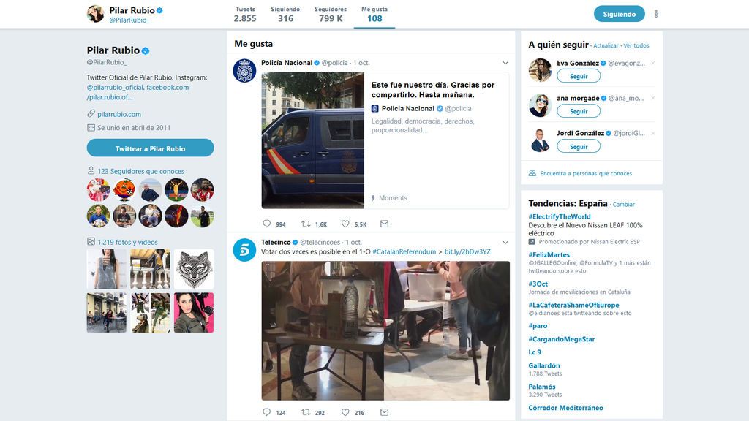The image size is (749, 421).
Task: Open Encuentra a personas que conoces link
Action: pyautogui.click(x=586, y=173)
